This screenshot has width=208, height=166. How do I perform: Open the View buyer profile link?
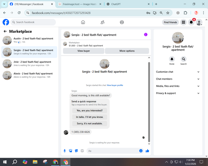click(115, 85)
